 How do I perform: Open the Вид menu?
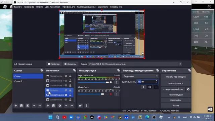(40, 7)
